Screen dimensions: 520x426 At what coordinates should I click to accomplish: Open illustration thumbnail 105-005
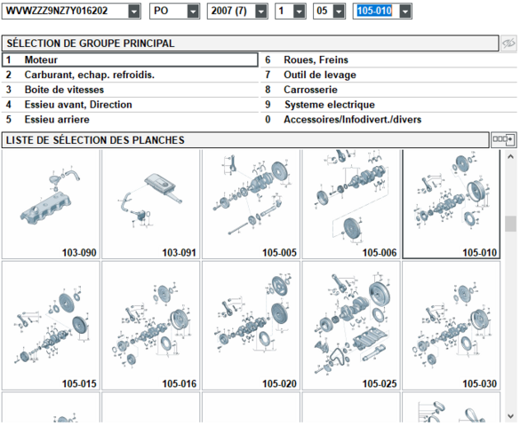tap(251, 204)
